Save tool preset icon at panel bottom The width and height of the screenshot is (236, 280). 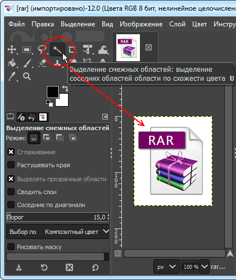[x=19, y=268]
